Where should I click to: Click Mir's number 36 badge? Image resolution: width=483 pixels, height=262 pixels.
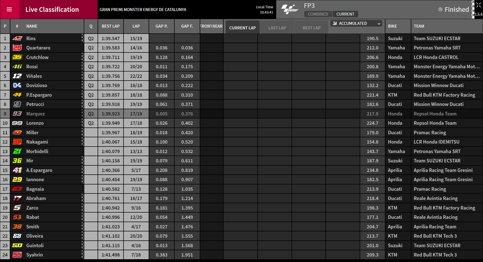tap(17, 161)
